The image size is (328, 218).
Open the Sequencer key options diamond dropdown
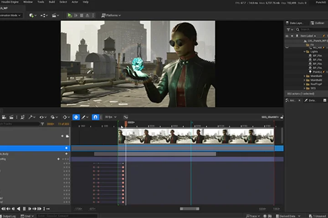click(66, 117)
